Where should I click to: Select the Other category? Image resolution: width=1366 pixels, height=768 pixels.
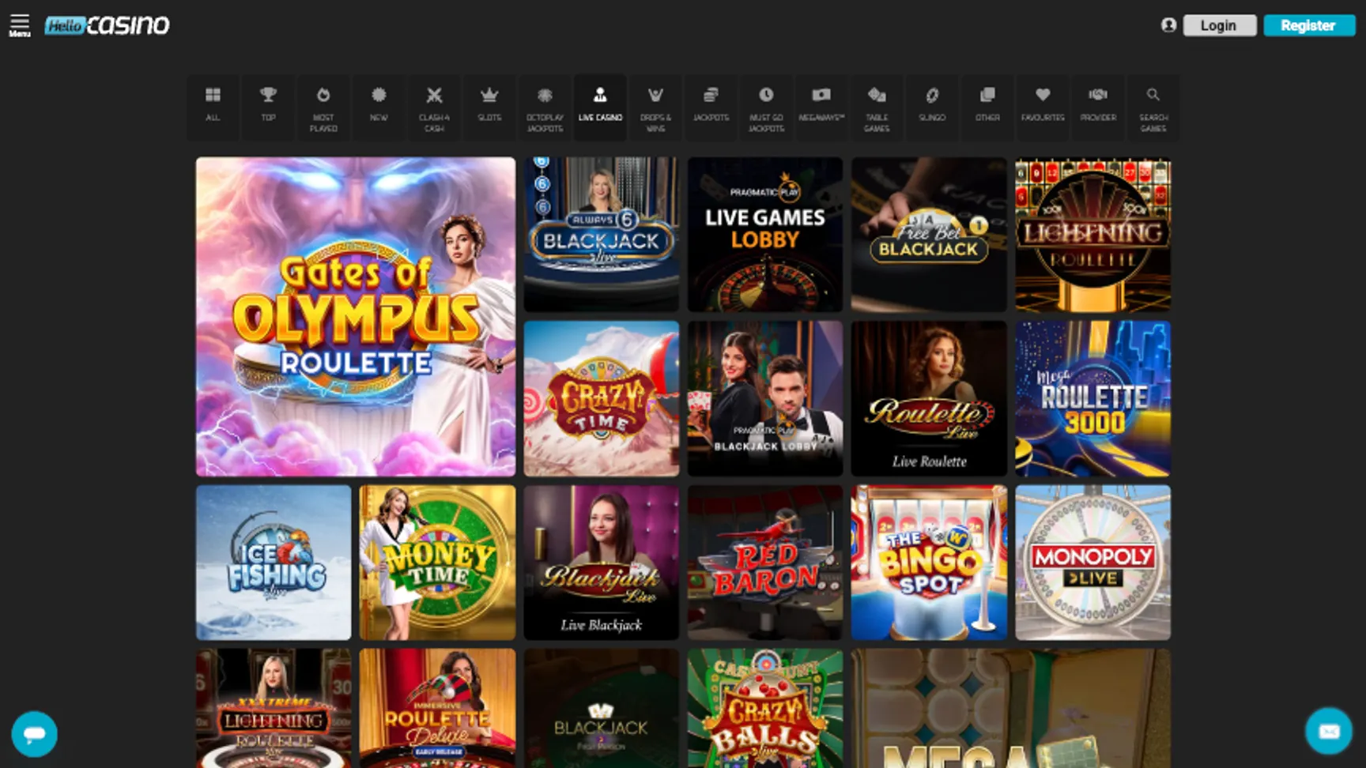click(x=987, y=107)
